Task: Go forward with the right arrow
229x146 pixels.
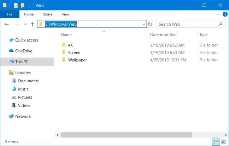Action: [x=17, y=24]
